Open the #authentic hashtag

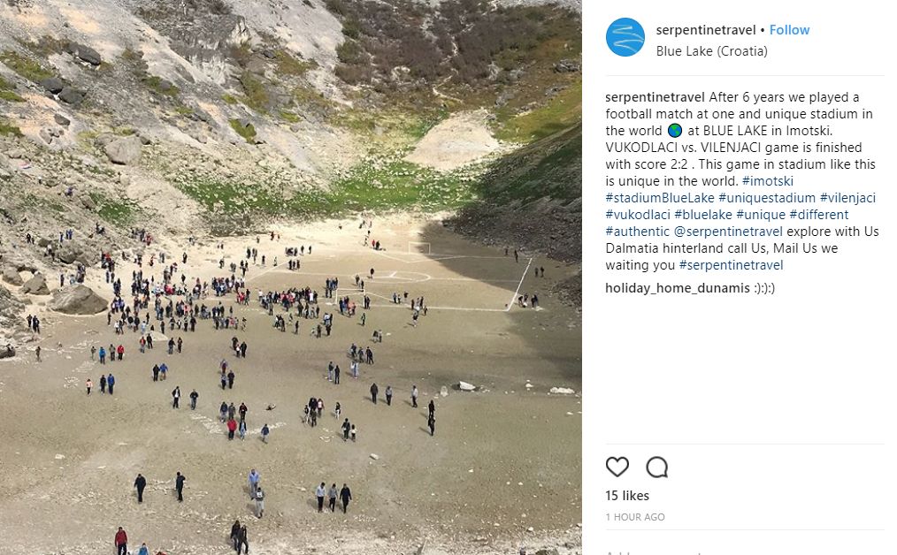click(x=637, y=232)
